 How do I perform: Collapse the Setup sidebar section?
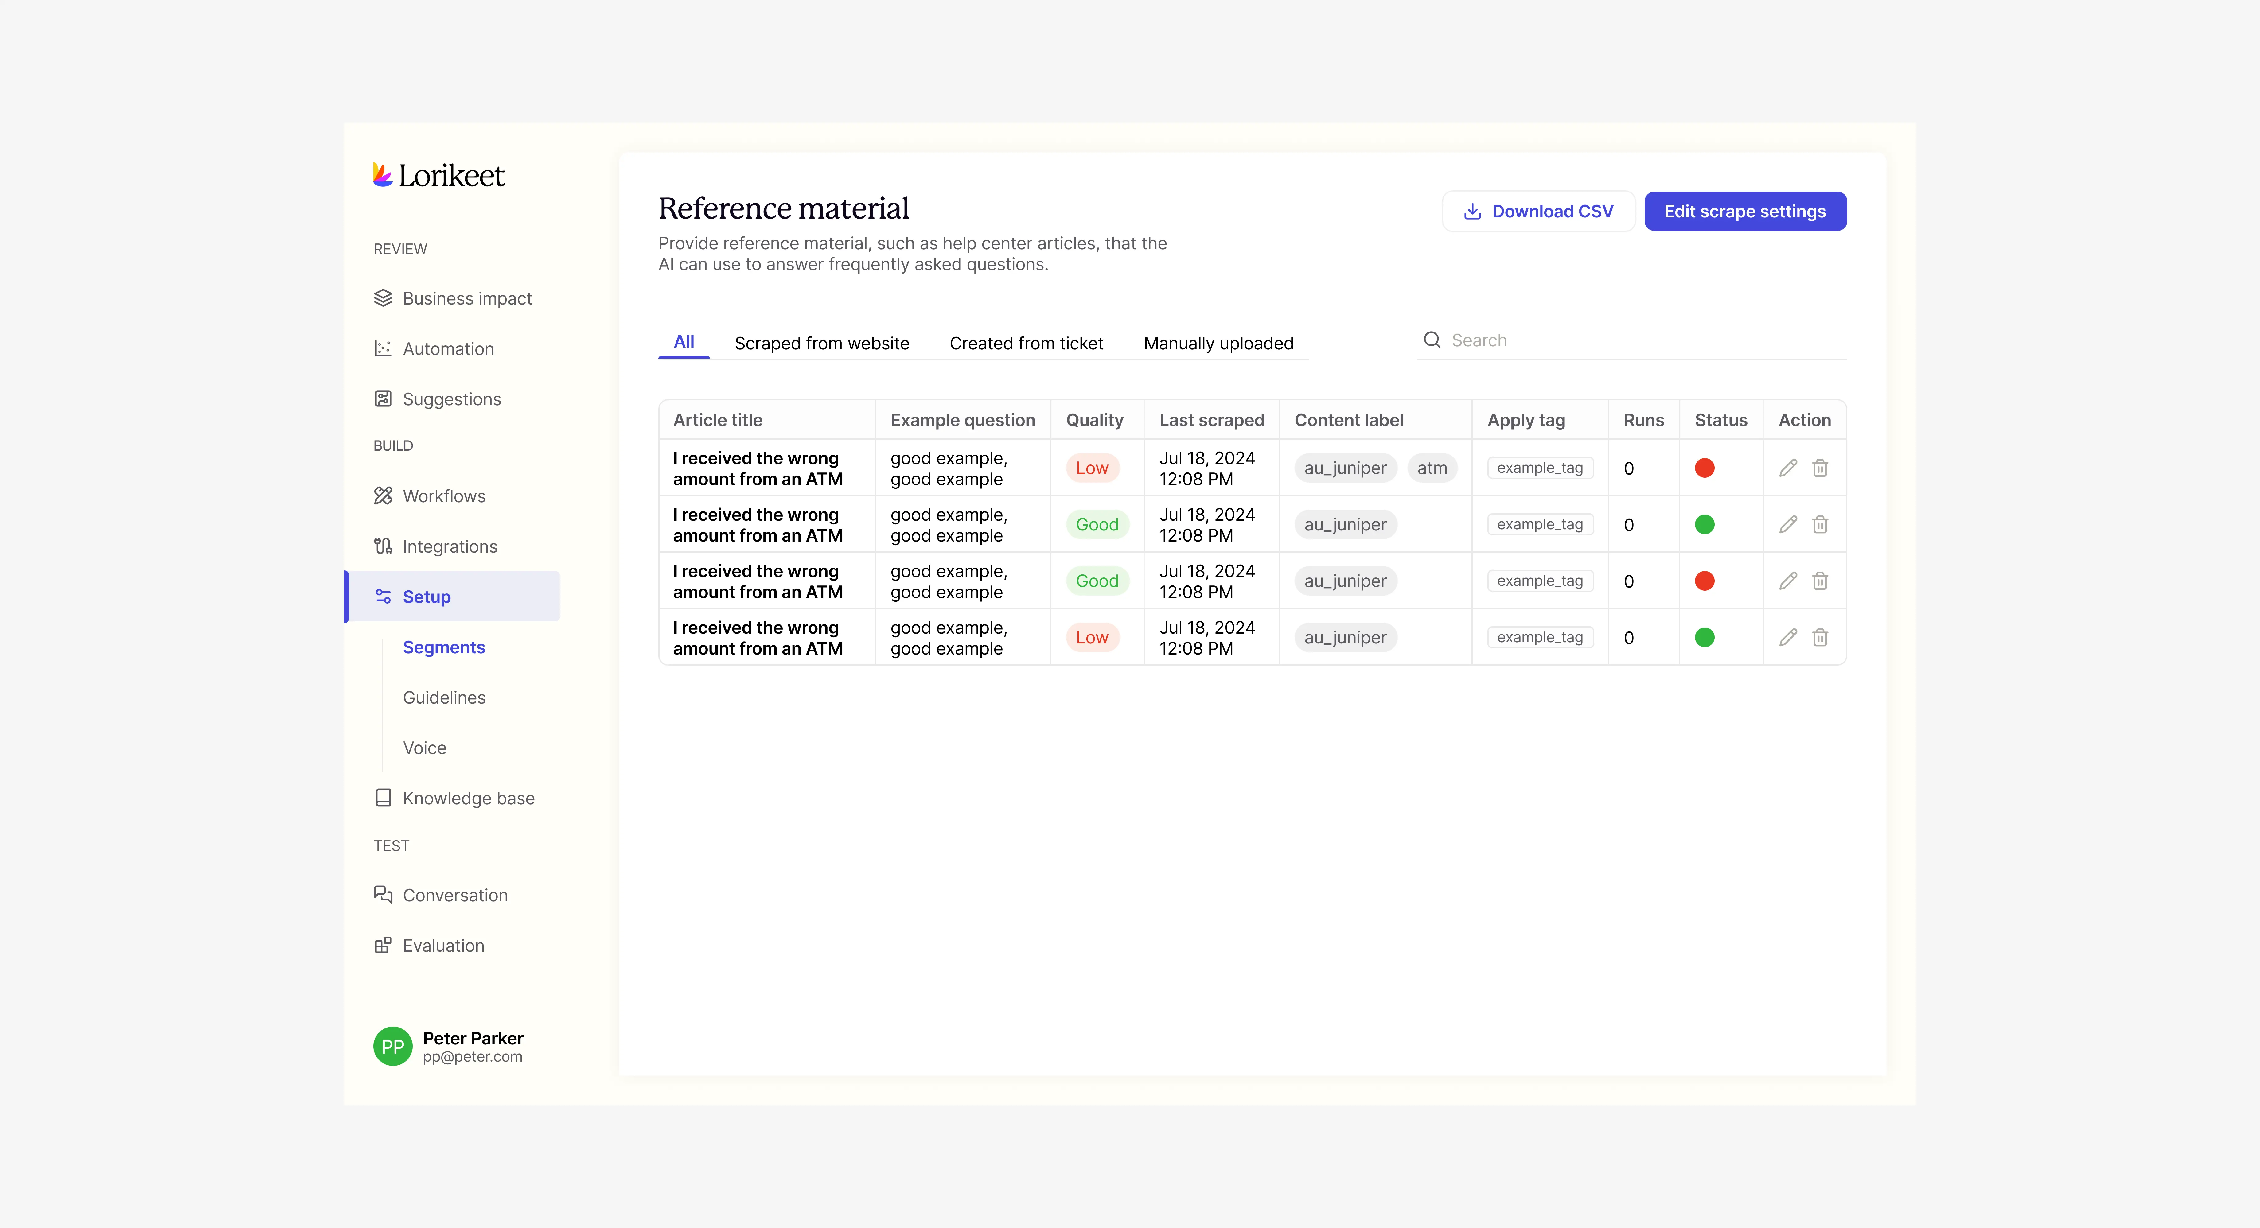click(427, 597)
